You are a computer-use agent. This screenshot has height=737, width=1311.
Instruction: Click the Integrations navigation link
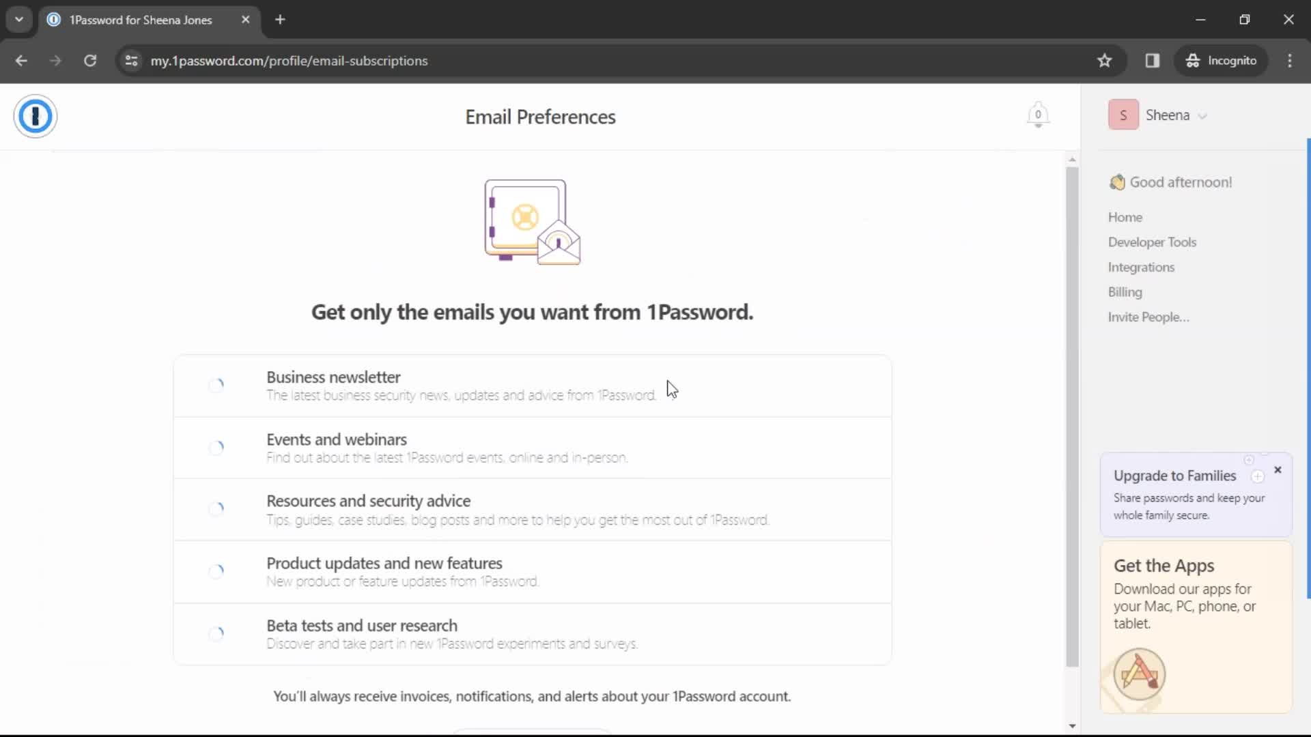click(1142, 266)
